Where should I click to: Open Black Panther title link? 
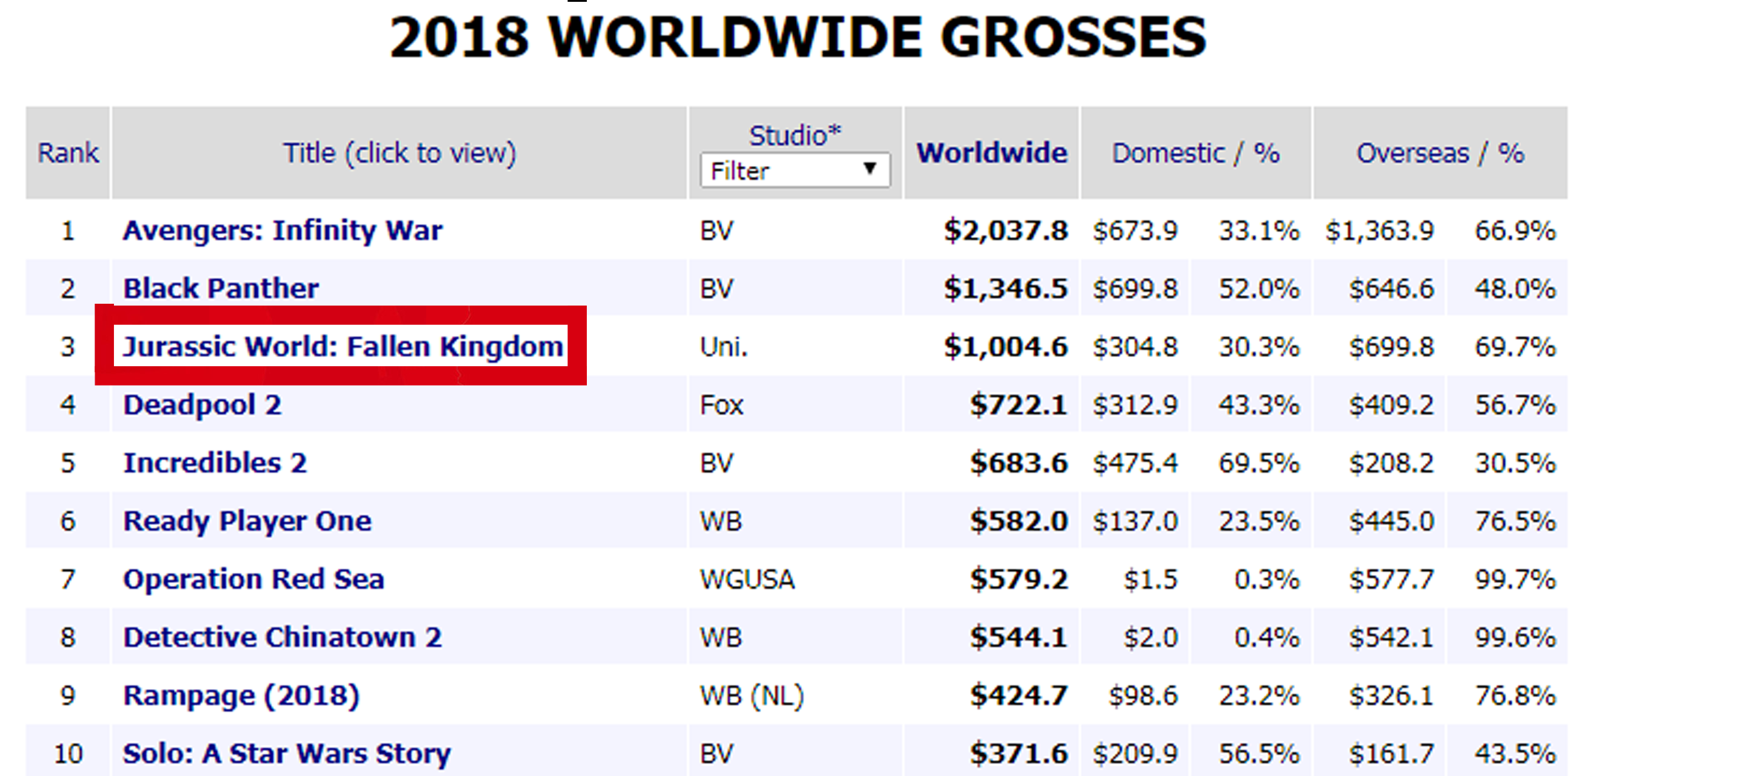click(220, 289)
